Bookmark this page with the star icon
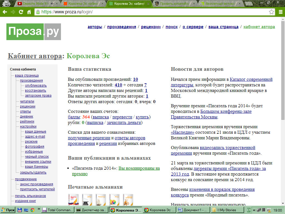Viewport: 285px width, 214px height. click(x=271, y=12)
